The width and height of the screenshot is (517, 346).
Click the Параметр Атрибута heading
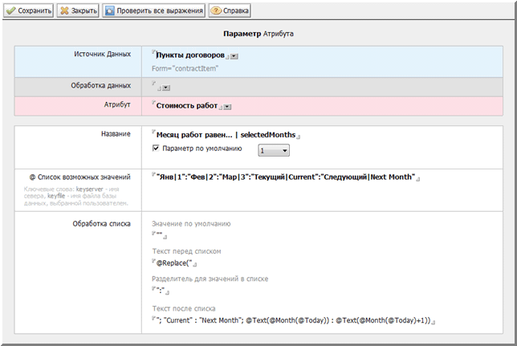click(x=258, y=34)
